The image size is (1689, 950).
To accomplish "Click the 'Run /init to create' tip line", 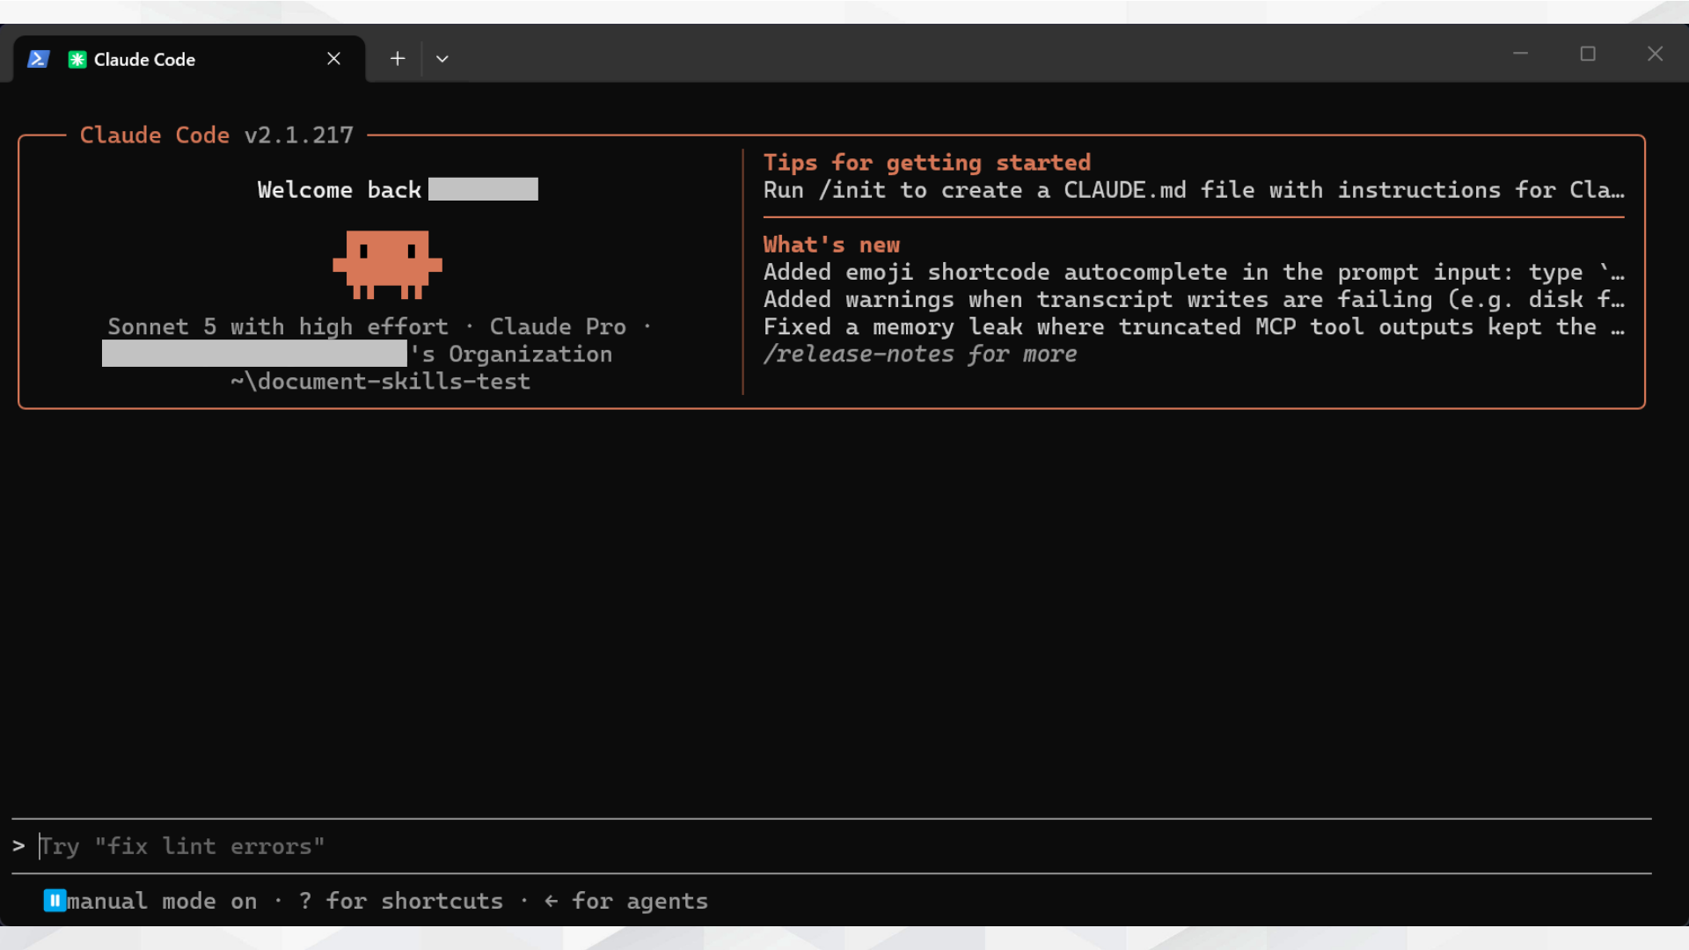I will pyautogui.click(x=1194, y=190).
